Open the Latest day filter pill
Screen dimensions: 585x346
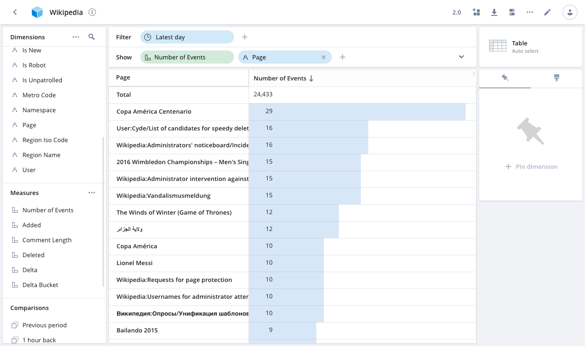point(187,37)
